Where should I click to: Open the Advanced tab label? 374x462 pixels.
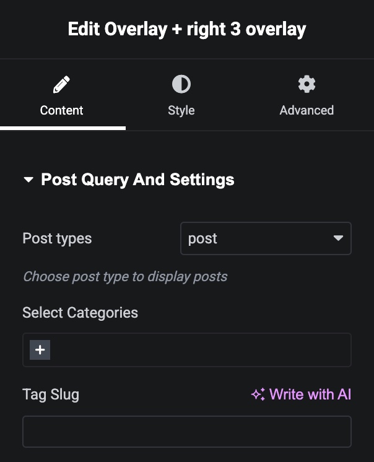(307, 110)
